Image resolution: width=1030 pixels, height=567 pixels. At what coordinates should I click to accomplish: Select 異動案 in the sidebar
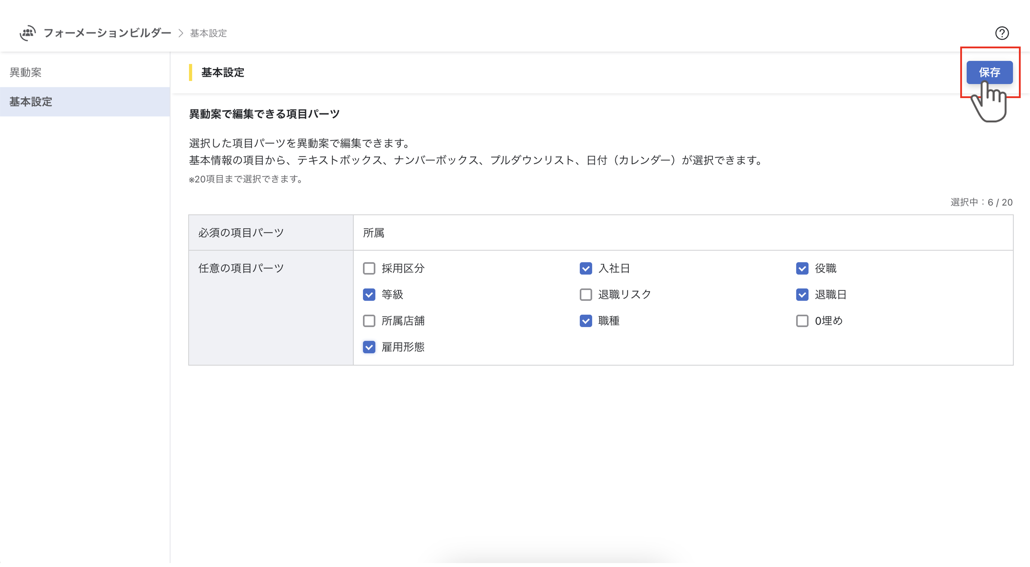[x=26, y=72]
